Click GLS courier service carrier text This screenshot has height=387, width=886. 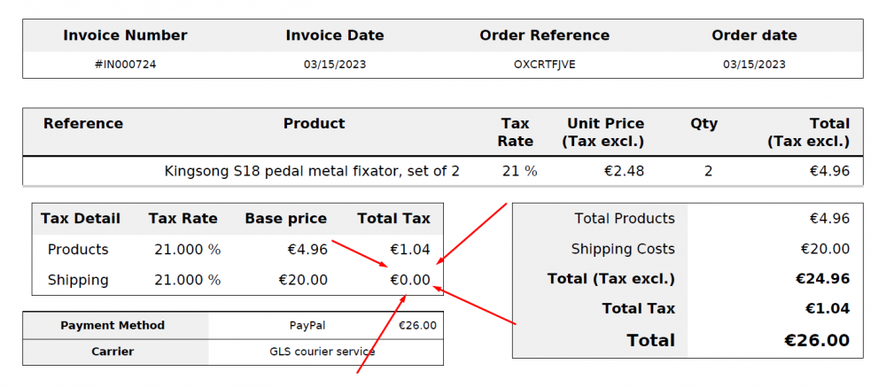pyautogui.click(x=322, y=352)
